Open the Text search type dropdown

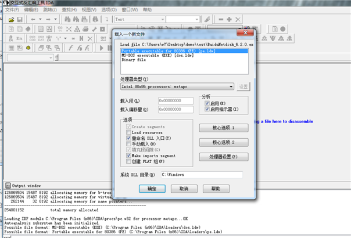(x=140, y=20)
